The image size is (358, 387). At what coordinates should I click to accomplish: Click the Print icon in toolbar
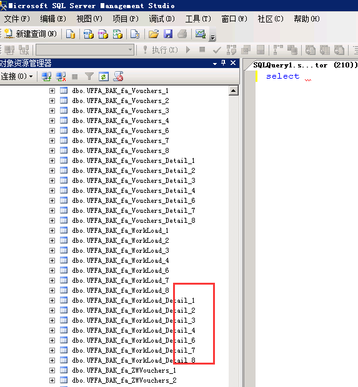point(182,34)
